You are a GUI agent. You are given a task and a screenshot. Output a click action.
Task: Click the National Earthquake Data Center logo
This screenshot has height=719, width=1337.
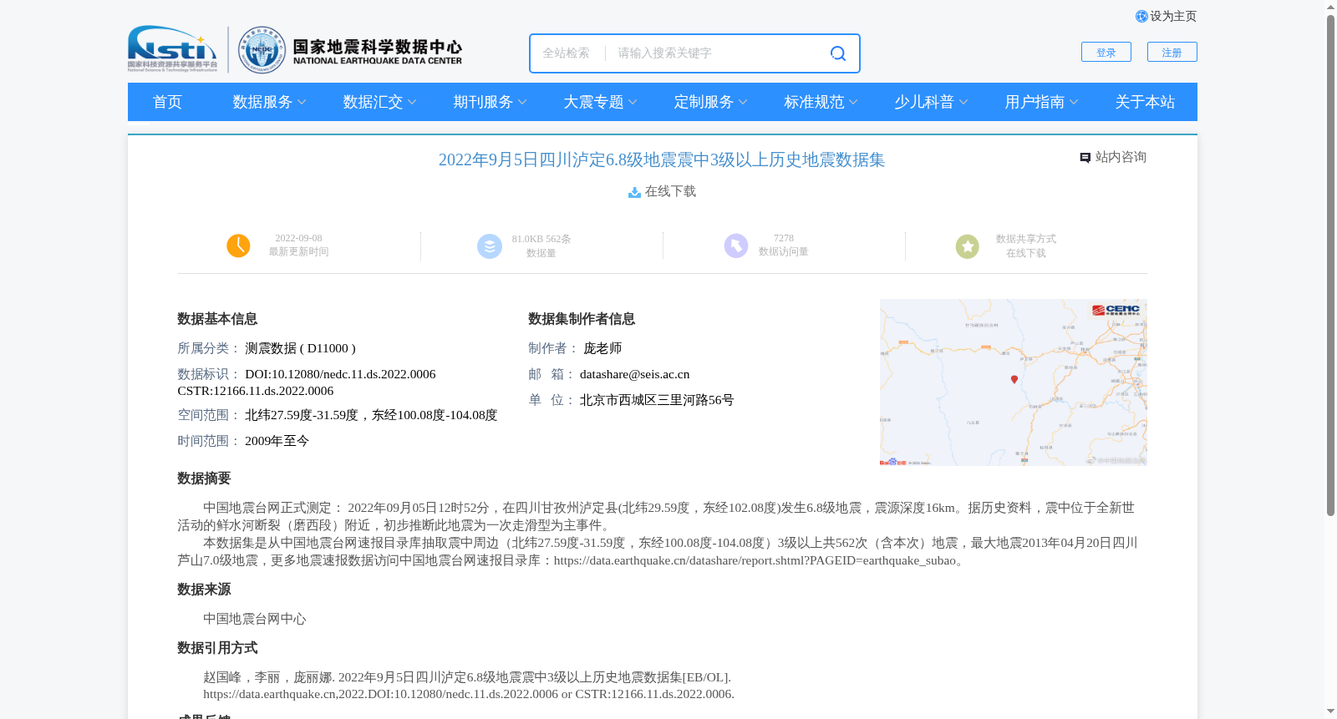[350, 50]
